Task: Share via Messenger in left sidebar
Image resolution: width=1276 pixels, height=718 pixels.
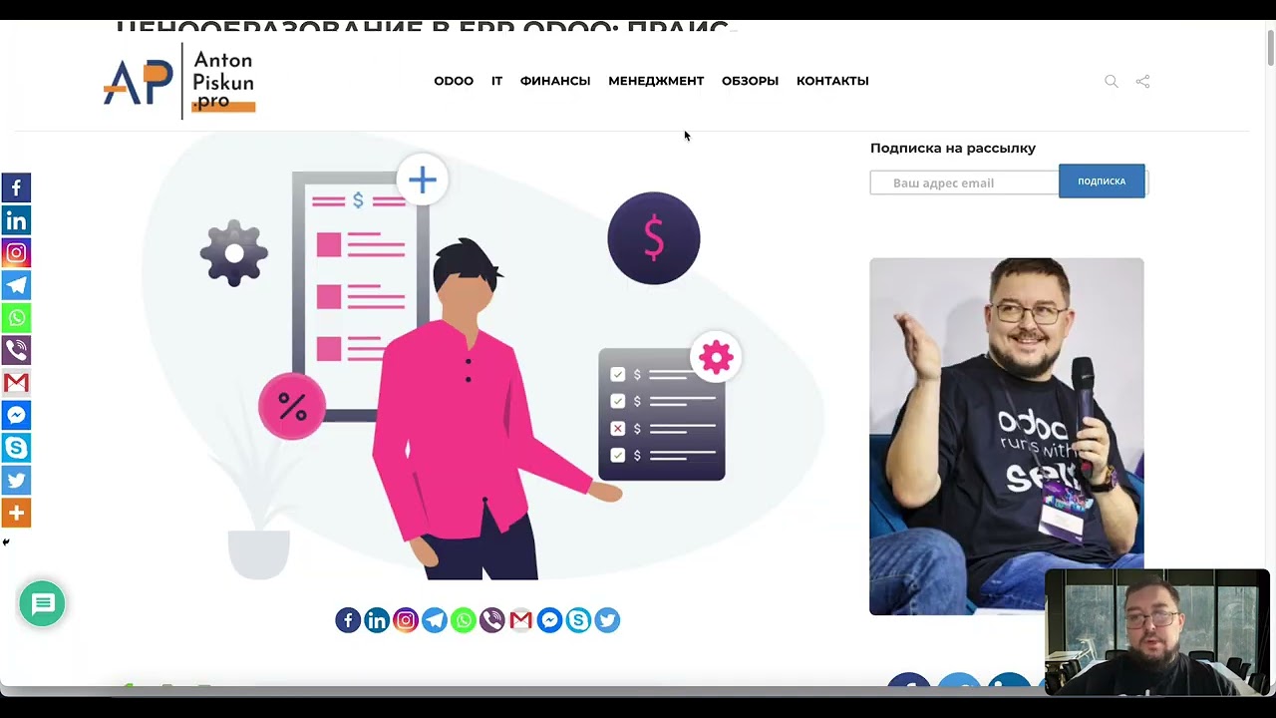Action: click(x=16, y=415)
